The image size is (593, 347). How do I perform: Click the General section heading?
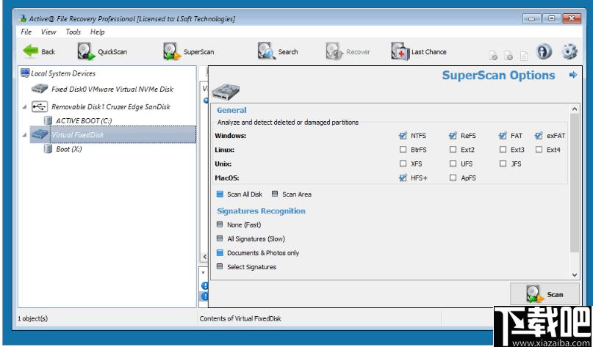point(231,110)
